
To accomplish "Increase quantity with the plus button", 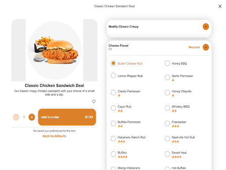I will (x=32, y=117).
